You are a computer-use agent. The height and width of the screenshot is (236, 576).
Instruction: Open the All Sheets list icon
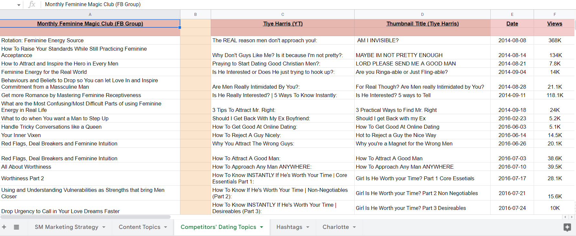16,227
